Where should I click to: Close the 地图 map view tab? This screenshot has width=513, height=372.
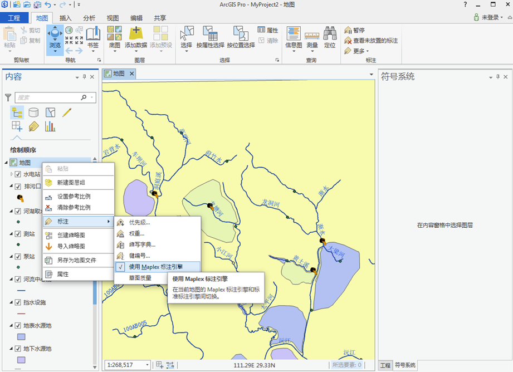pyautogui.click(x=132, y=74)
